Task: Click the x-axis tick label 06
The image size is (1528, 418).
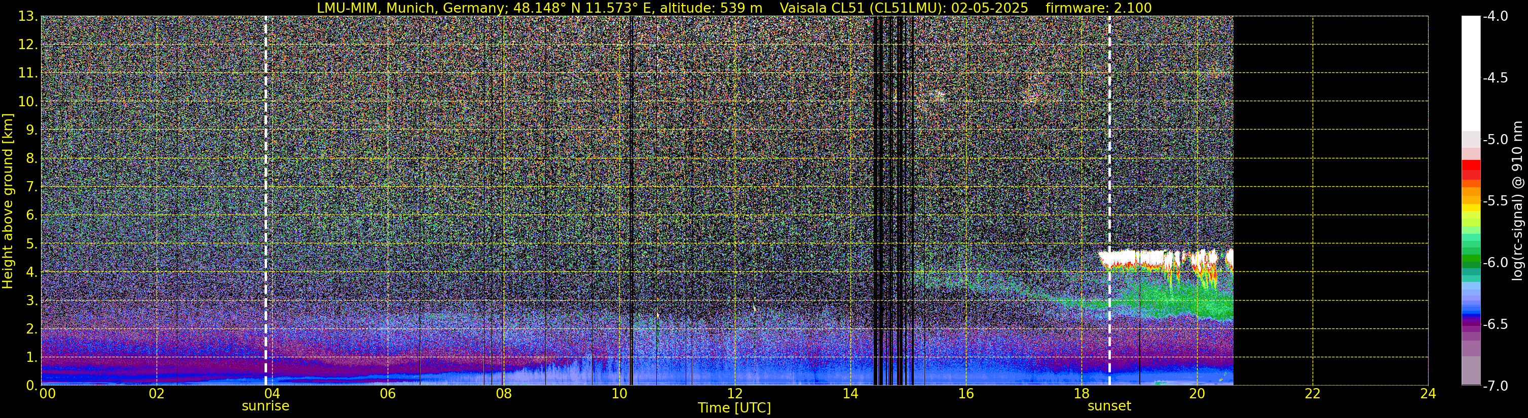Action: pos(387,394)
